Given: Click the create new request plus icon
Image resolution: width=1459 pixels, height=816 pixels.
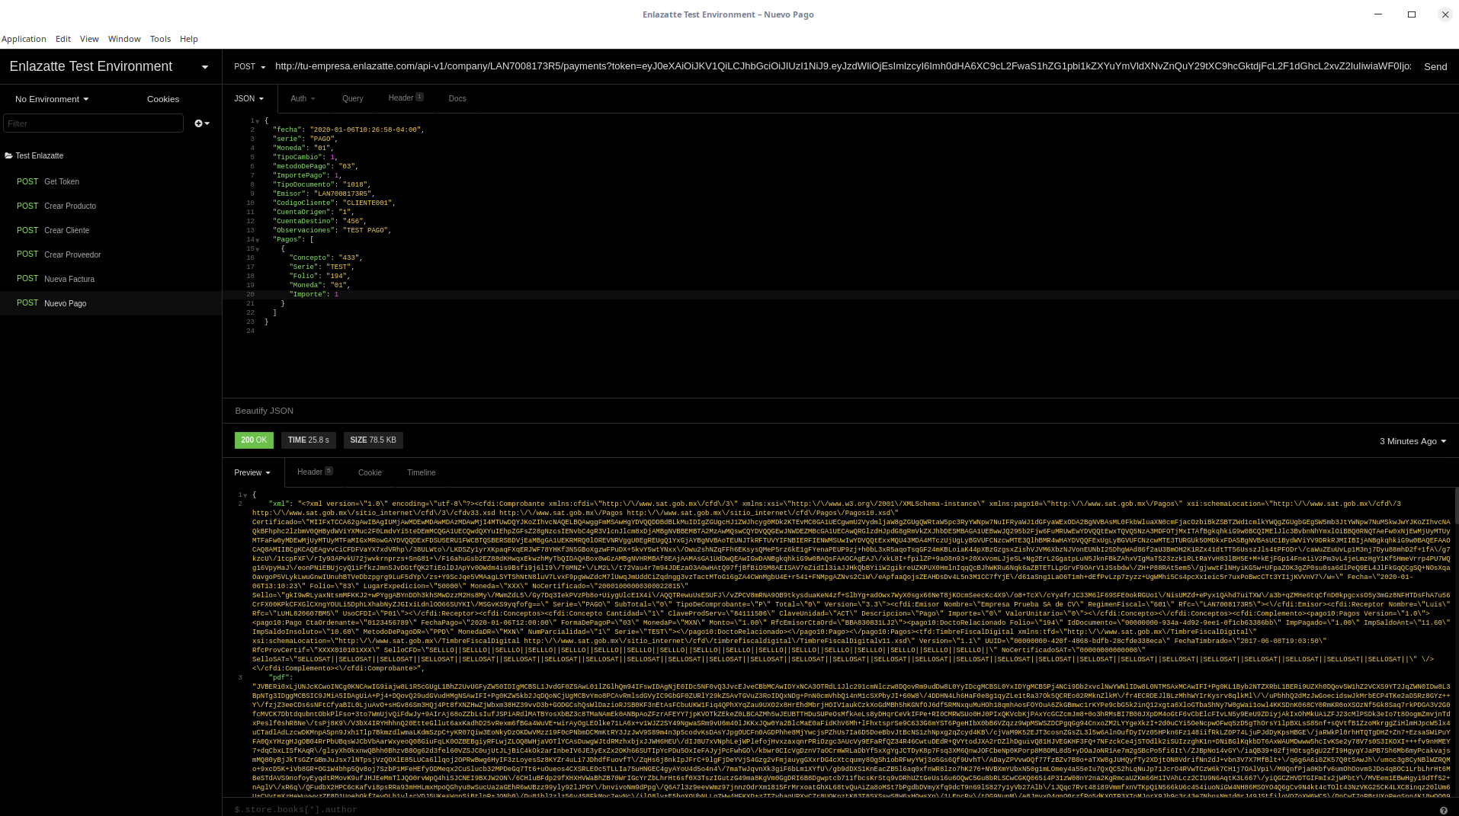Looking at the screenshot, I should (x=199, y=123).
